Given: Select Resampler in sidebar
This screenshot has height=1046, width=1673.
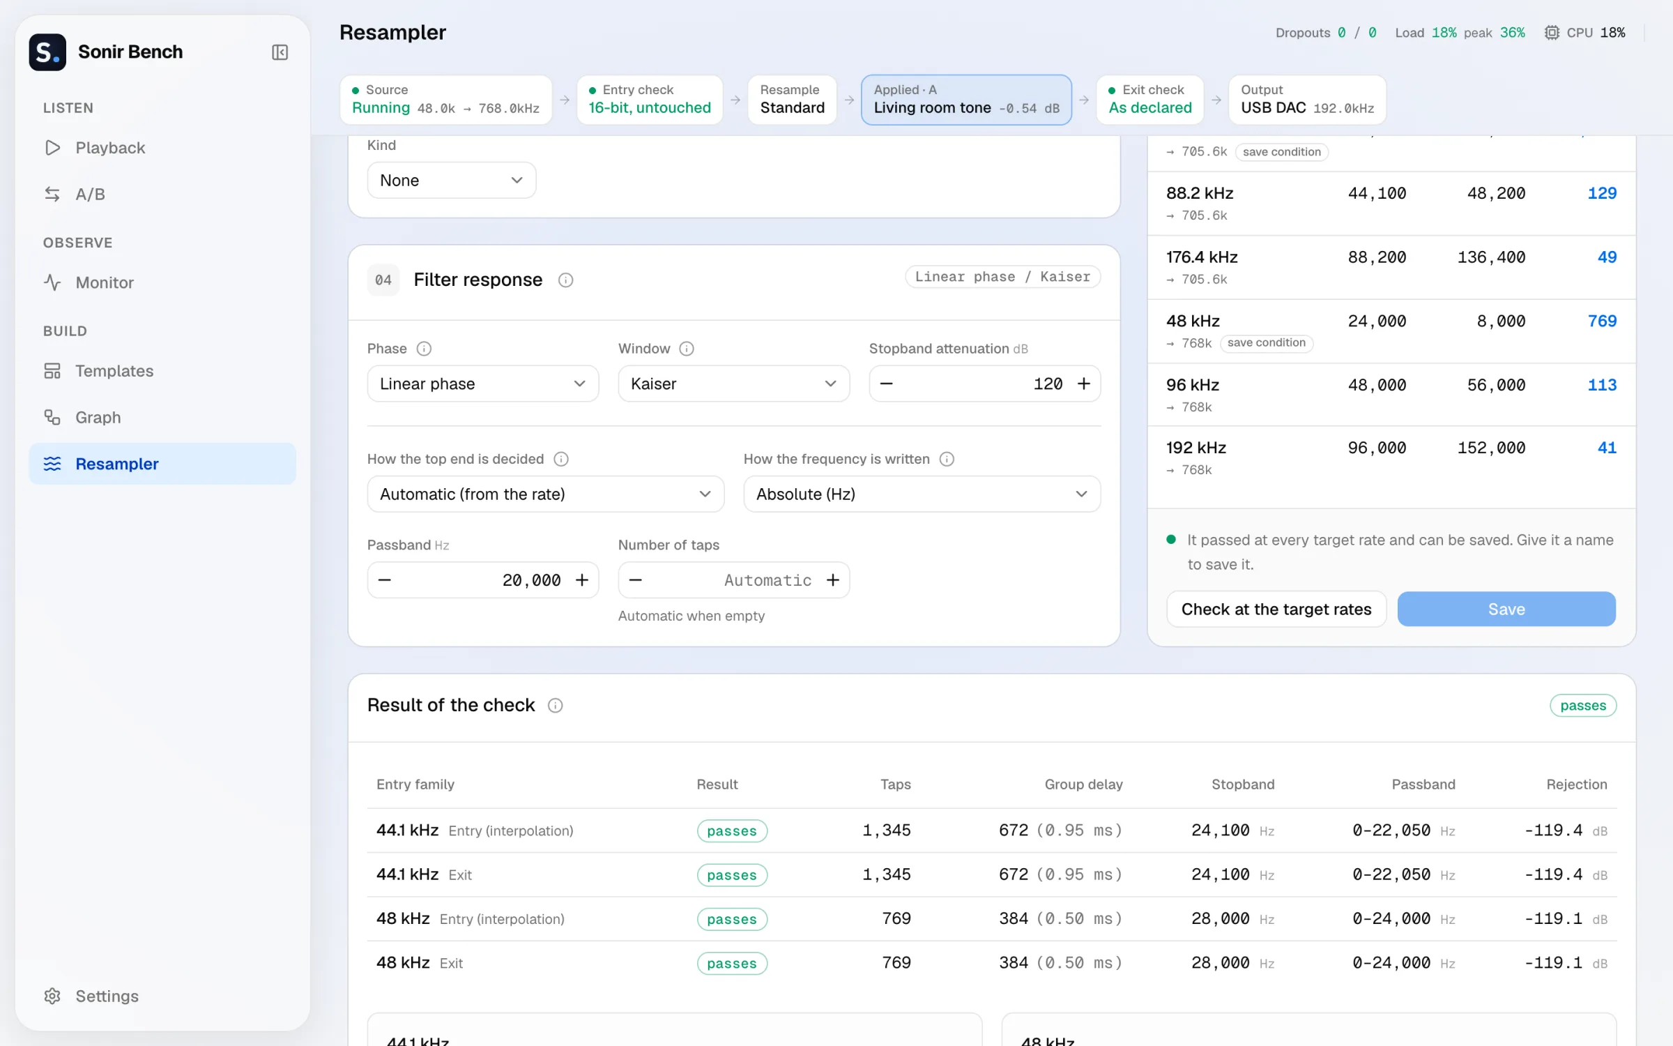Looking at the screenshot, I should 162,464.
